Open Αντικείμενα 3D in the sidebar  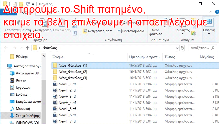24,73
